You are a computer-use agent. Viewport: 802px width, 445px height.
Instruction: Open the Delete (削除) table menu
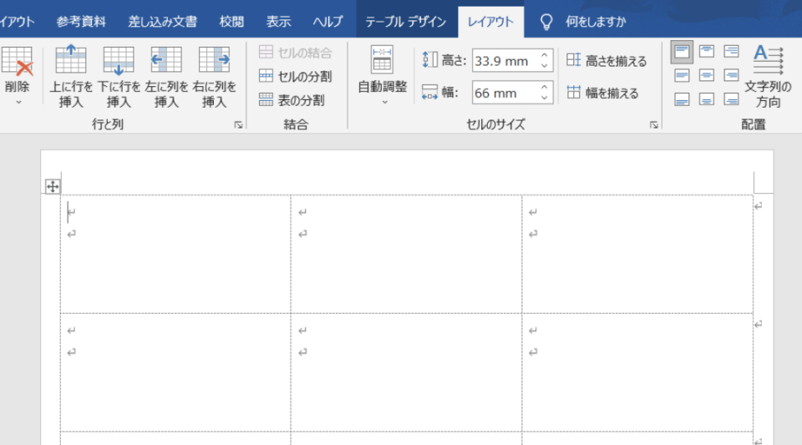[17, 77]
